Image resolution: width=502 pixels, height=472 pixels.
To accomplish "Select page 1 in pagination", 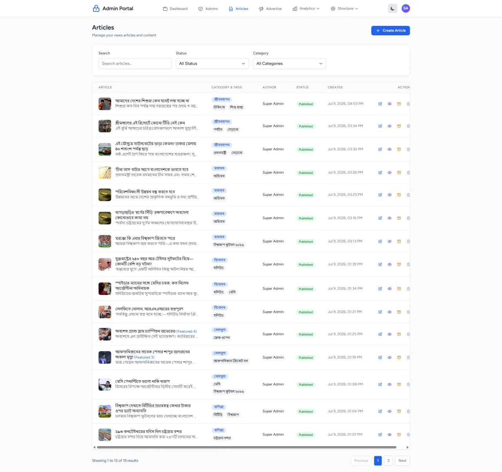I will (x=378, y=461).
